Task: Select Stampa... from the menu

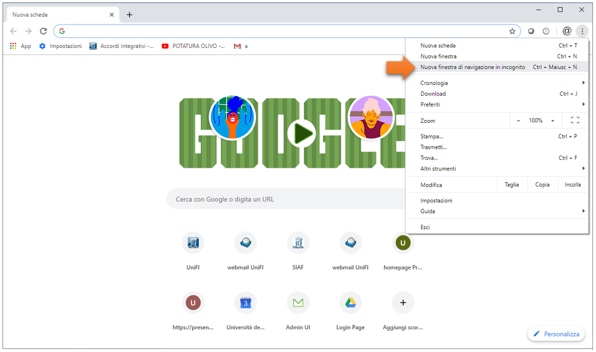Action: point(497,136)
